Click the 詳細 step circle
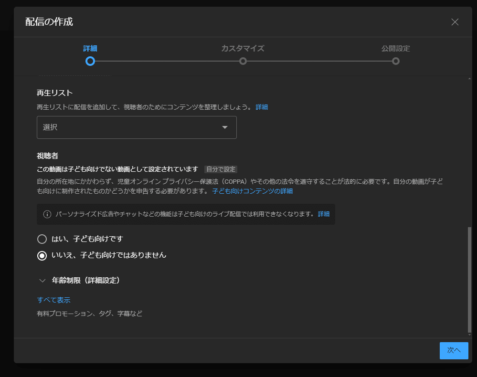The height and width of the screenshot is (377, 477). [x=90, y=61]
